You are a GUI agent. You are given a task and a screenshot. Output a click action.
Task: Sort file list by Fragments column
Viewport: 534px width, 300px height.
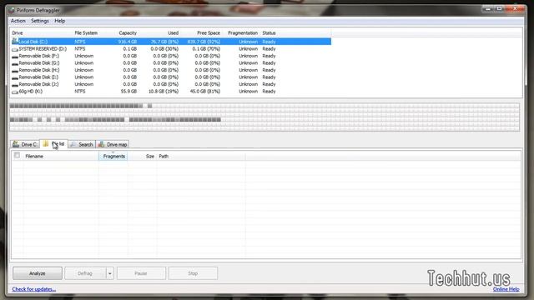tap(113, 156)
